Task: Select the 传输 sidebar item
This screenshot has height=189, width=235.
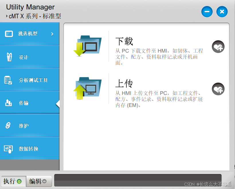Action: point(30,103)
